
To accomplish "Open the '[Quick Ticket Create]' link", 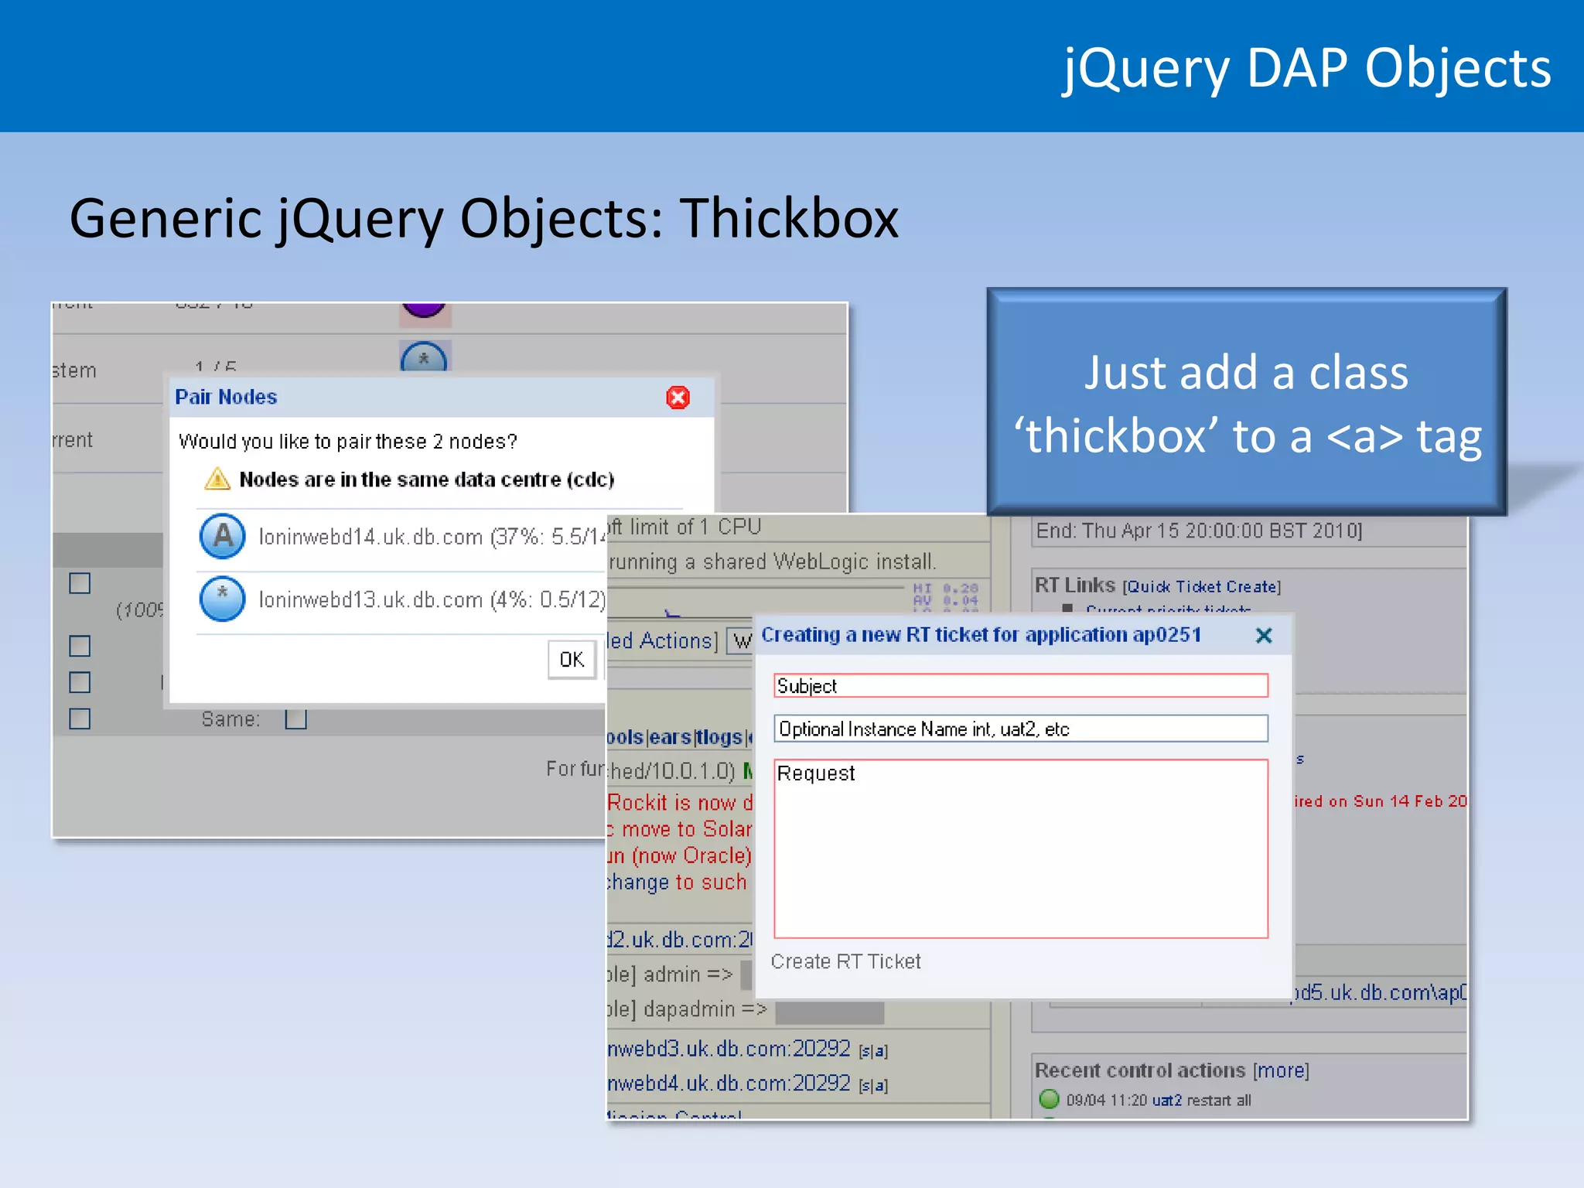I will 1201,587.
